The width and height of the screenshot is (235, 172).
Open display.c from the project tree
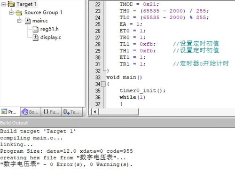click(51, 37)
